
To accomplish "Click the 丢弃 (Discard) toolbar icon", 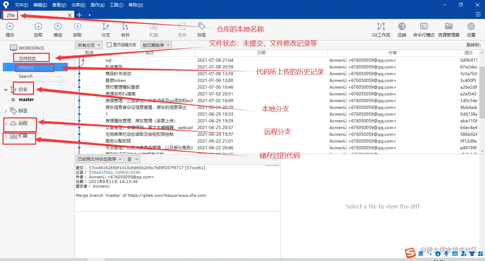I will pos(182,26).
